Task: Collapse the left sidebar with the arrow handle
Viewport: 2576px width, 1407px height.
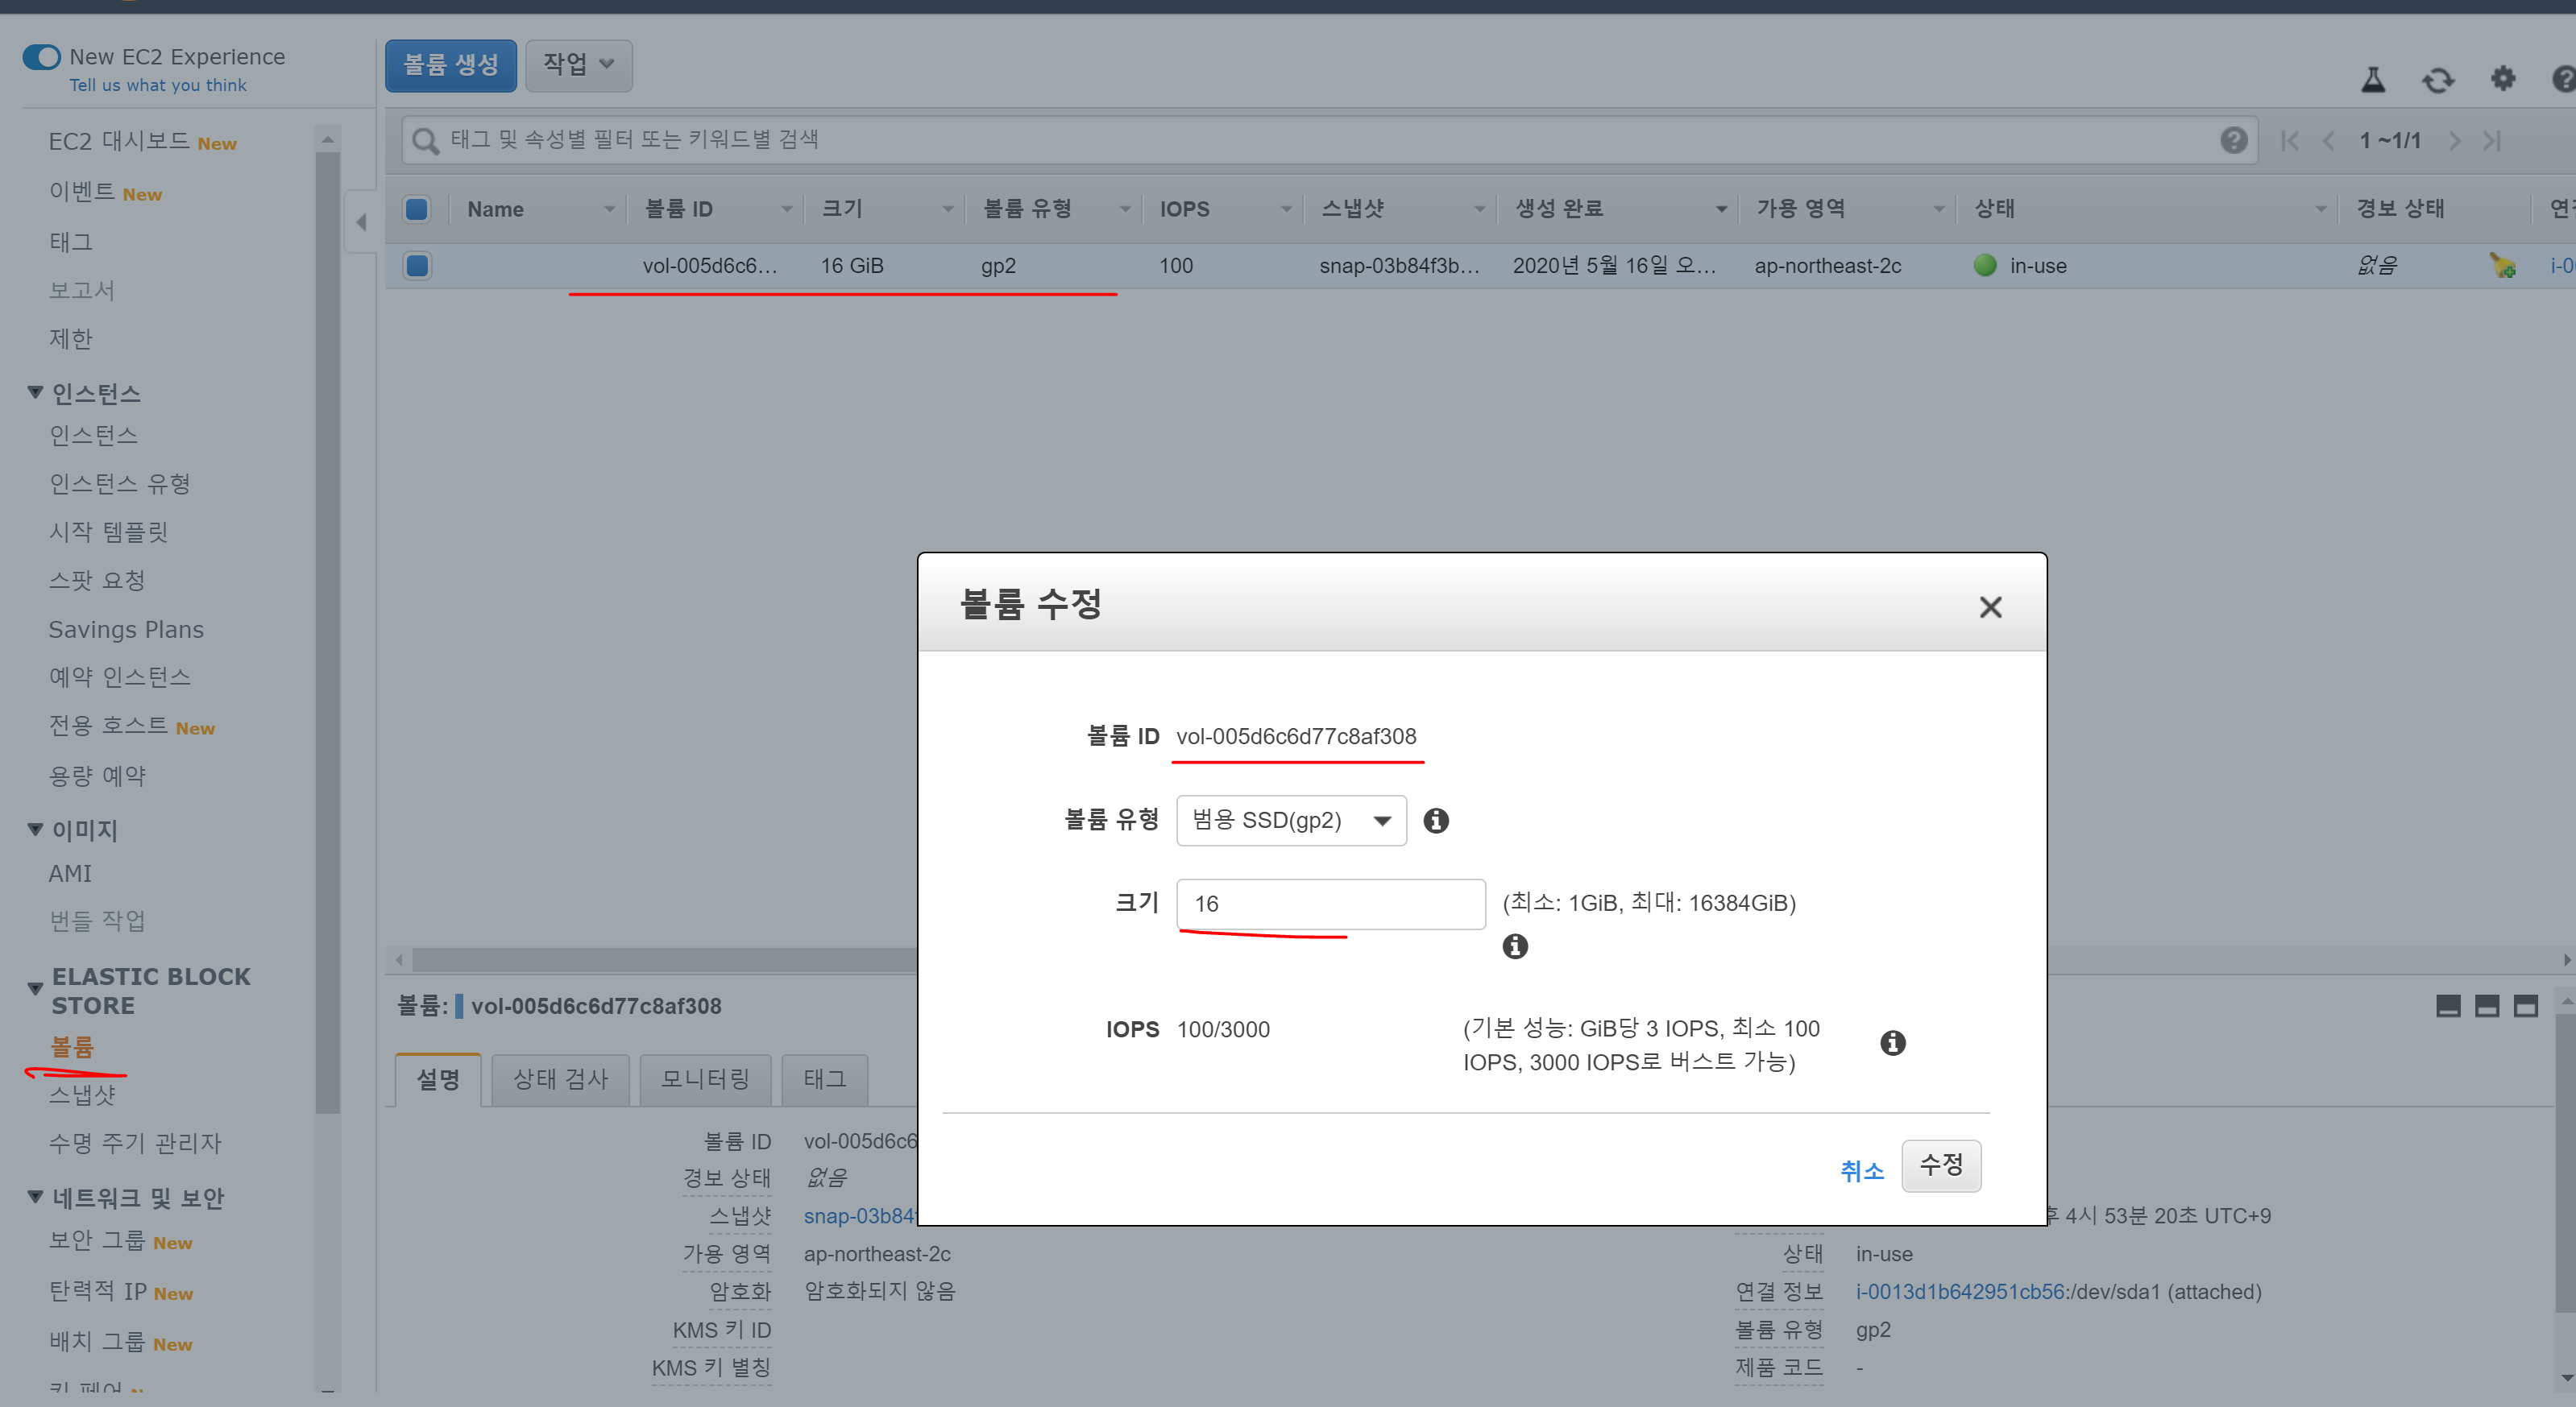Action: tap(361, 221)
